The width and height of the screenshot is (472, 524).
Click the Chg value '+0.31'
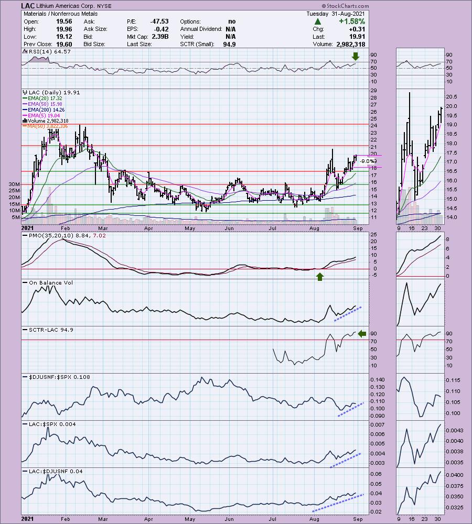coord(357,29)
